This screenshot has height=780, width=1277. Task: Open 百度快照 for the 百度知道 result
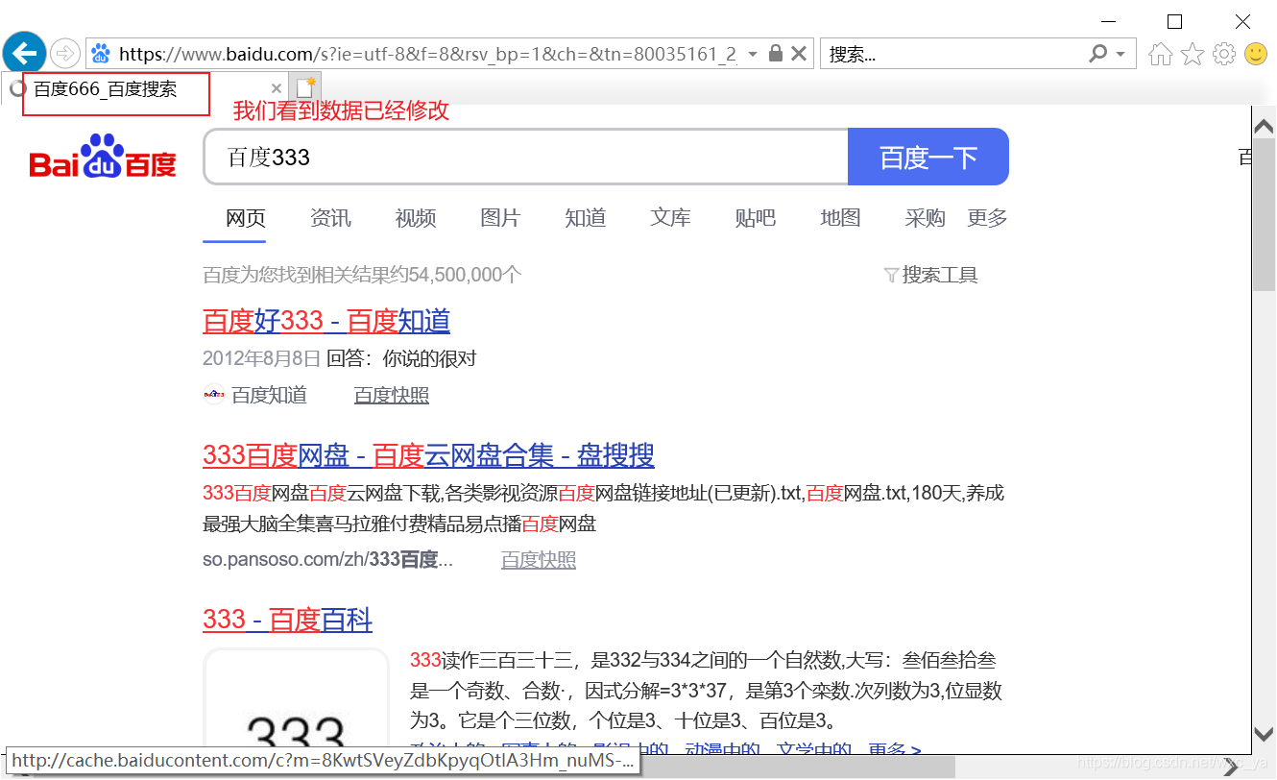(x=392, y=395)
